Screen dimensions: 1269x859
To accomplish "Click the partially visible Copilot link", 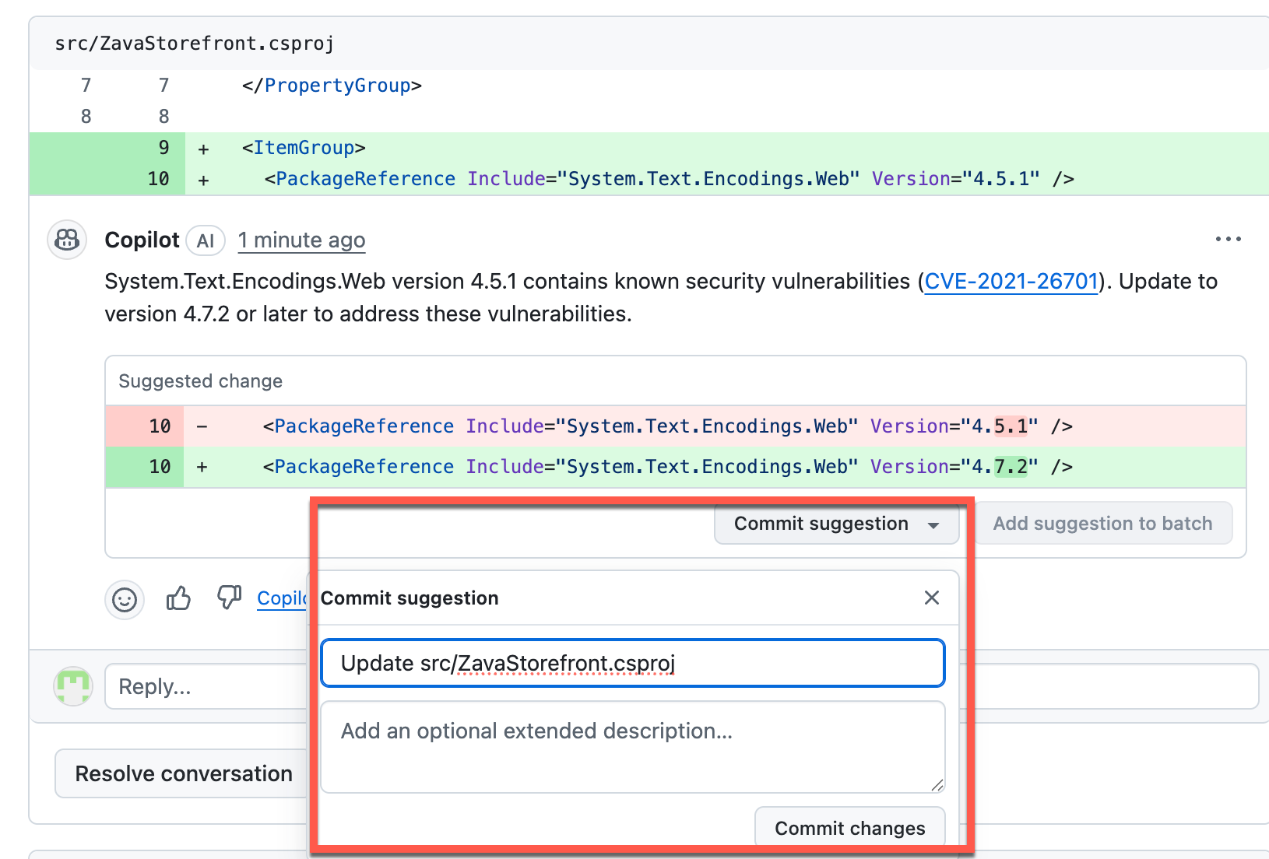I will tap(283, 599).
